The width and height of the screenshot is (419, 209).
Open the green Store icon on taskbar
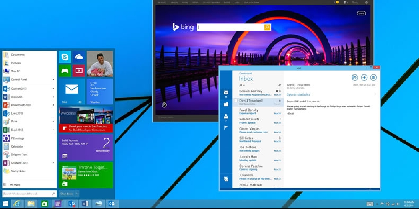coord(45,204)
